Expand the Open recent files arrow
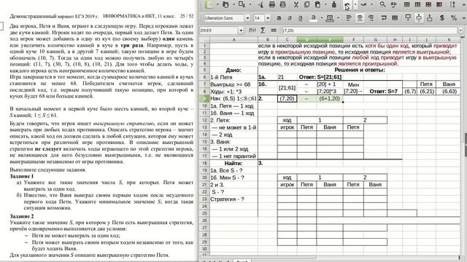The image size is (467, 262). (x=233, y=4)
